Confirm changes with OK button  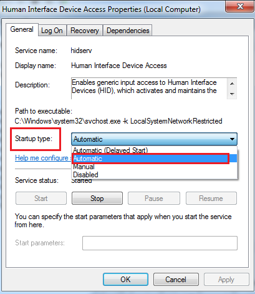pyautogui.click(x=125, y=280)
